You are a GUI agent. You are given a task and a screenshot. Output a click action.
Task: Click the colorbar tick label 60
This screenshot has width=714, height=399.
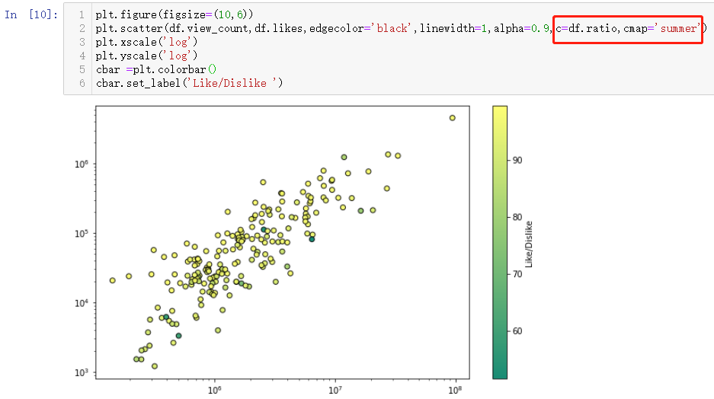click(x=517, y=330)
